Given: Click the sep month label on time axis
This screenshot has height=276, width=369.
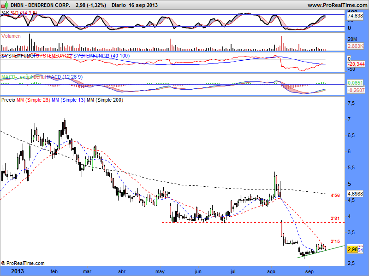Looking at the screenshot, I should coord(309,271).
